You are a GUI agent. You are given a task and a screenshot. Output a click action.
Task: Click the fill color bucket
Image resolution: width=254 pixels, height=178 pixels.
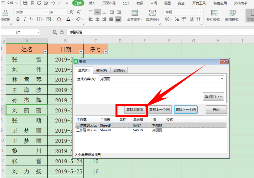[59, 19]
